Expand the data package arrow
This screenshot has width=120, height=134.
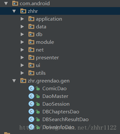point(22,27)
